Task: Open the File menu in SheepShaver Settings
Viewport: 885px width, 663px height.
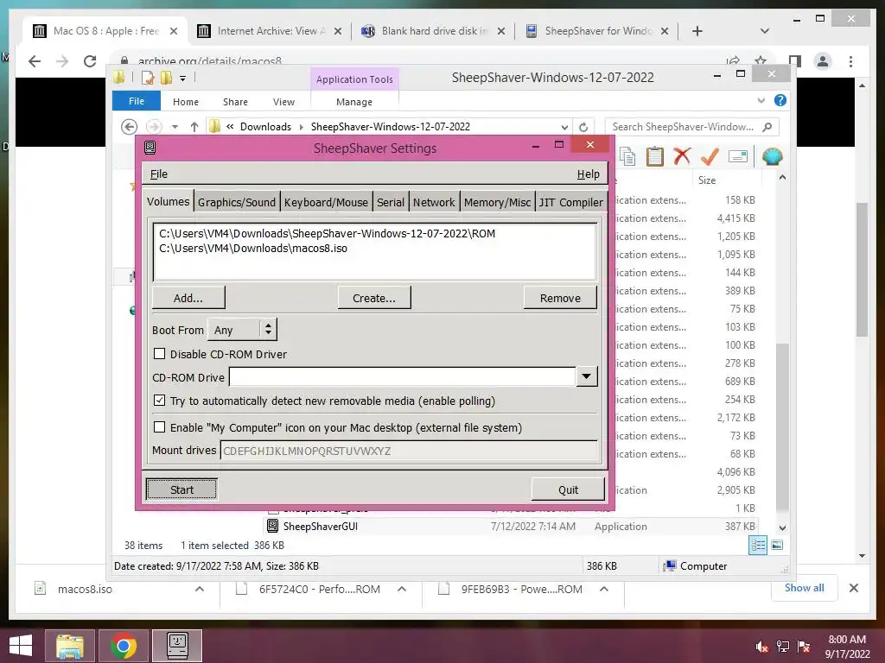Action: pos(159,174)
